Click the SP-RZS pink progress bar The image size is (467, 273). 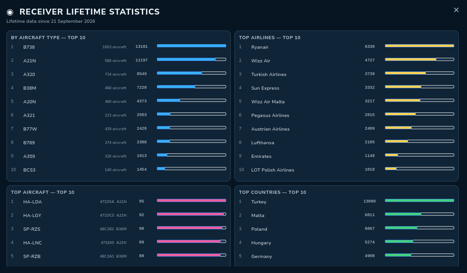(x=192, y=228)
